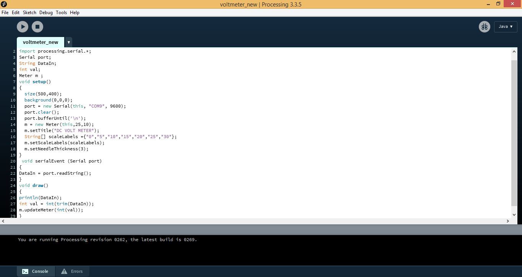Click the 'Serial port;' declaration line
Image resolution: width=522 pixels, height=277 pixels.
pyautogui.click(x=35, y=57)
